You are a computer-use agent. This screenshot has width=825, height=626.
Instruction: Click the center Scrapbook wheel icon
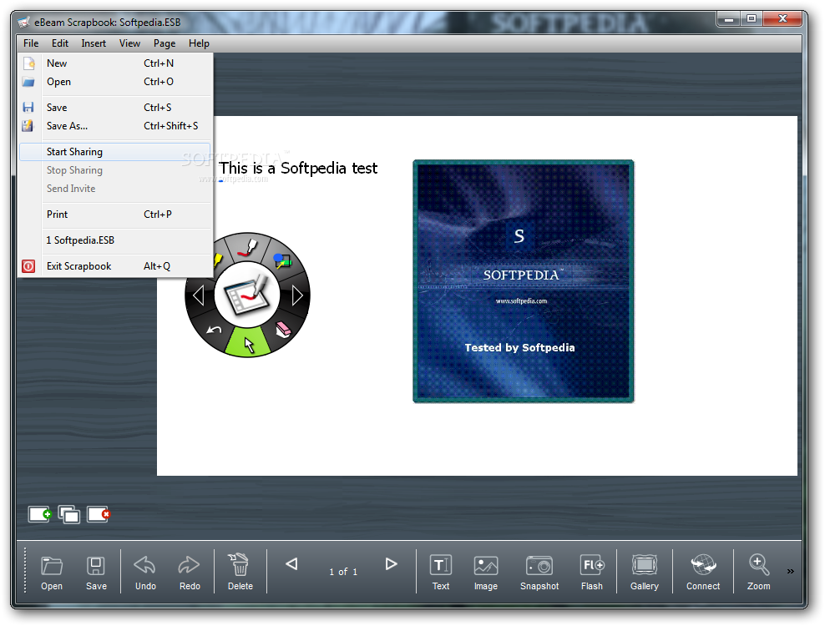(x=247, y=295)
